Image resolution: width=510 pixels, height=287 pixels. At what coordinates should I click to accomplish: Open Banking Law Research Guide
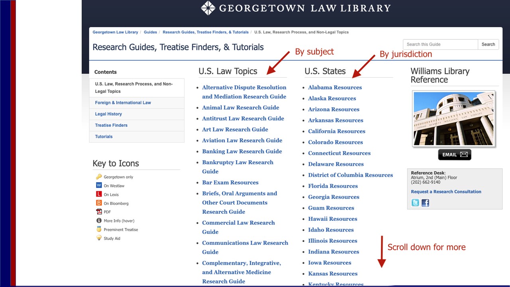242,151
